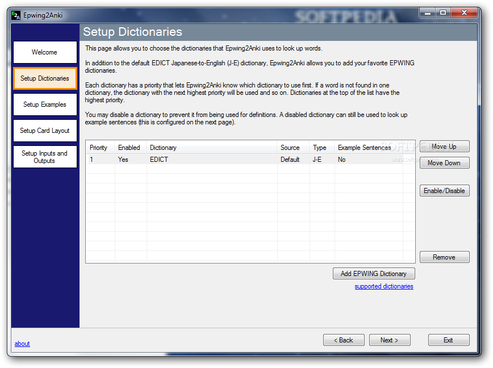The width and height of the screenshot is (493, 368).
Task: Click the Move Up button
Action: point(444,147)
